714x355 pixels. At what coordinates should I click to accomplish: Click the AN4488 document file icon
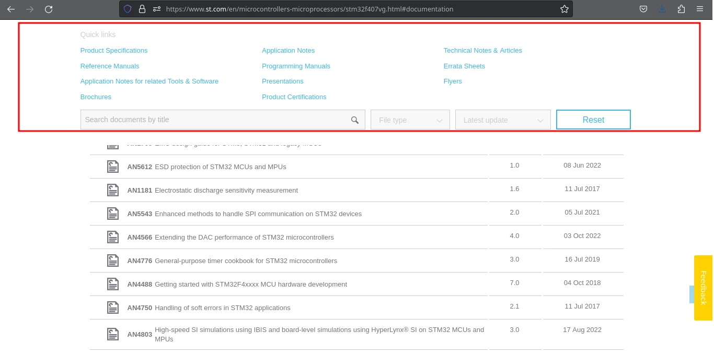tap(113, 284)
